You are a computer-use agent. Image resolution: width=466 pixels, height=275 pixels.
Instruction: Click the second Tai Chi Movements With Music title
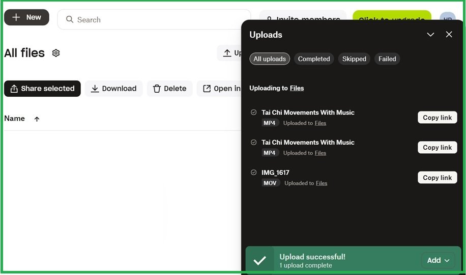(308, 142)
